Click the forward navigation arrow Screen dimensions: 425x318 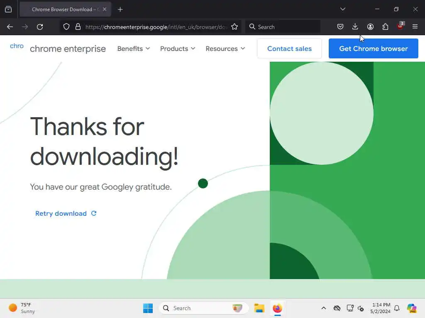25,27
